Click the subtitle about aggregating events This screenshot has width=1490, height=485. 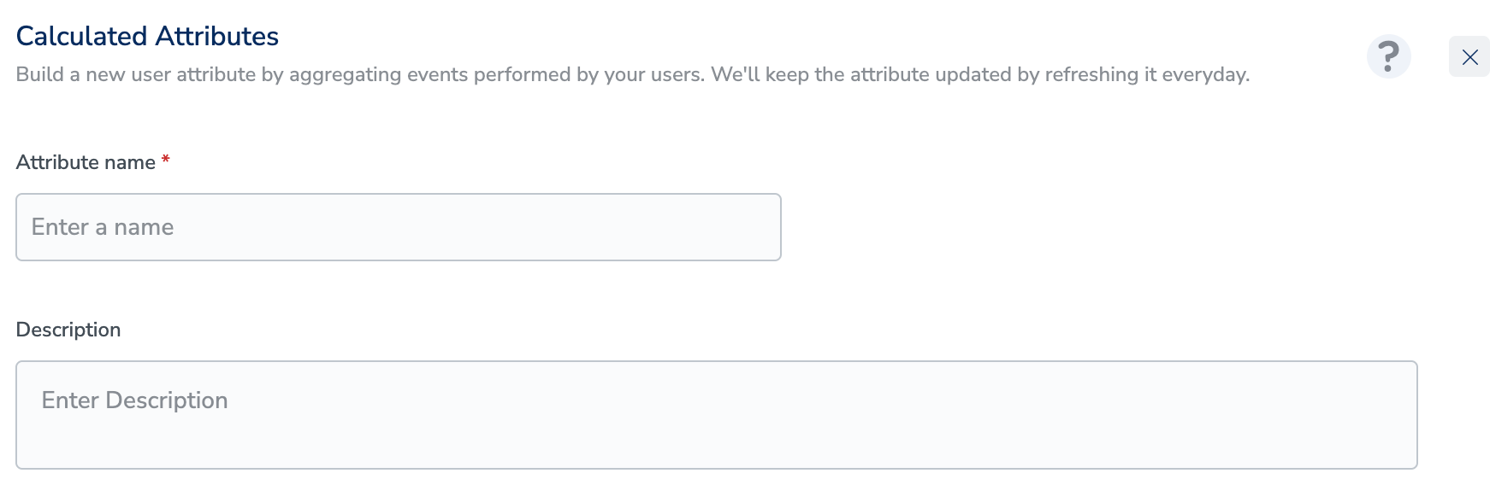click(632, 74)
